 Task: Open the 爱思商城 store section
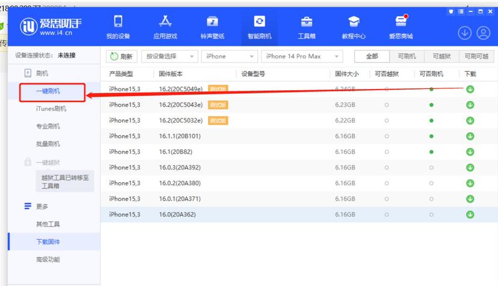(401, 27)
